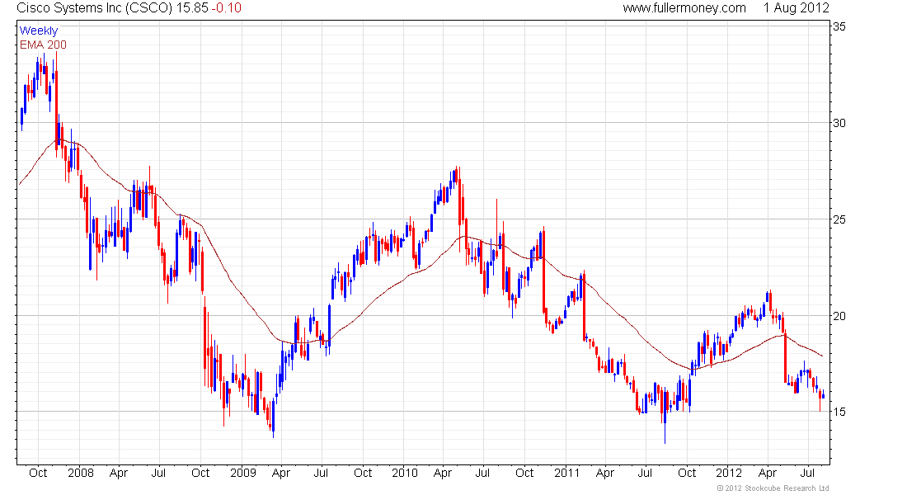The width and height of the screenshot is (907, 495).
Task: Click the 35 price axis label
Action: point(839,26)
